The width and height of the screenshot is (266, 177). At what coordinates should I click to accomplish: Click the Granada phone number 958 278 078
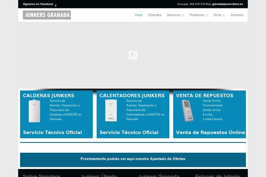[x=197, y=4]
